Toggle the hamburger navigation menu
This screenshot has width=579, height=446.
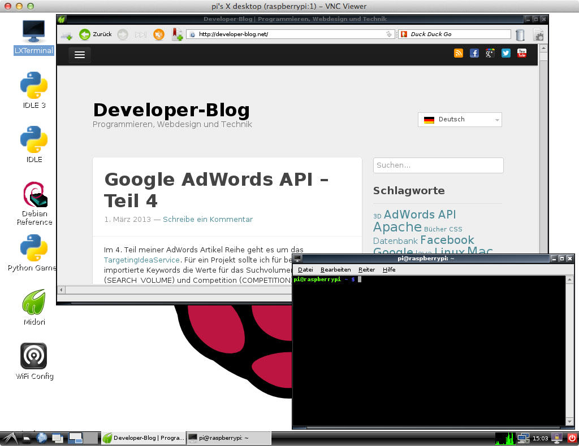click(80, 55)
